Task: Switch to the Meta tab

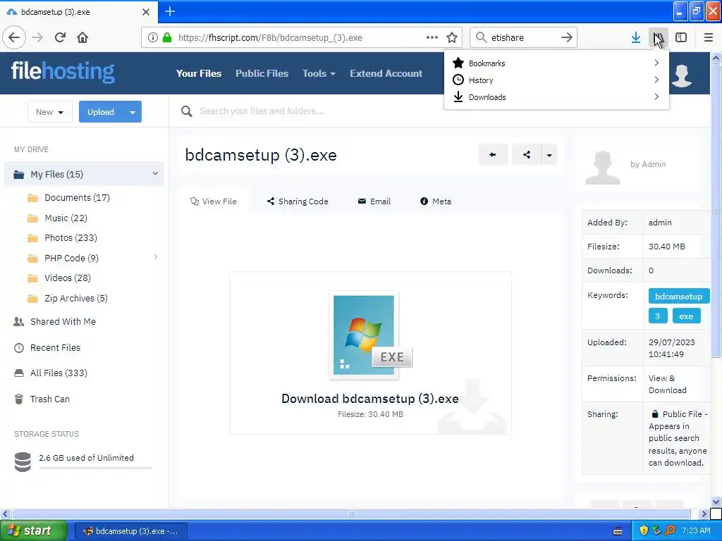Action: click(x=436, y=201)
